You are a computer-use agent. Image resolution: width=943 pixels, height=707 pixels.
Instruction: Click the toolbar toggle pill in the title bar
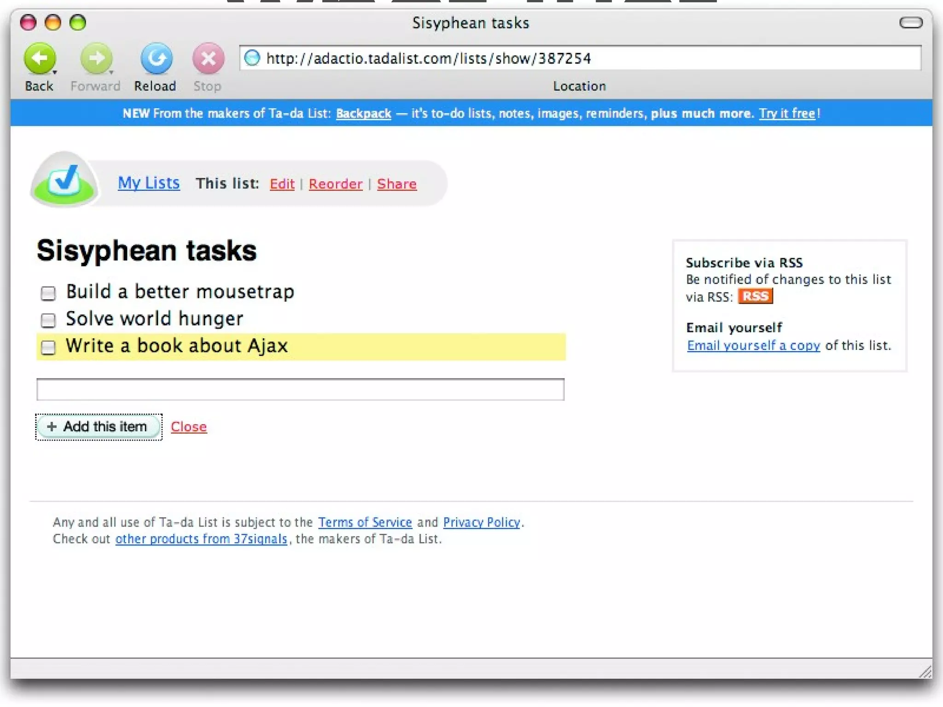tap(911, 23)
